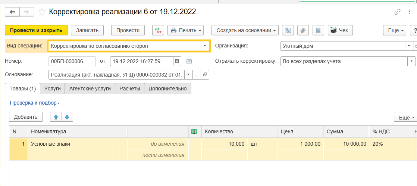Expand Отражать корректировку dropdown

(x=411, y=61)
